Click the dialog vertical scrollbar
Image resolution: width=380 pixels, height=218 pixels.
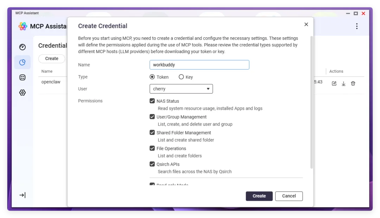click(312, 102)
